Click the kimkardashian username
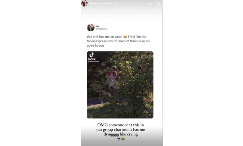The height and width of the screenshot is (146, 243). point(99,3)
